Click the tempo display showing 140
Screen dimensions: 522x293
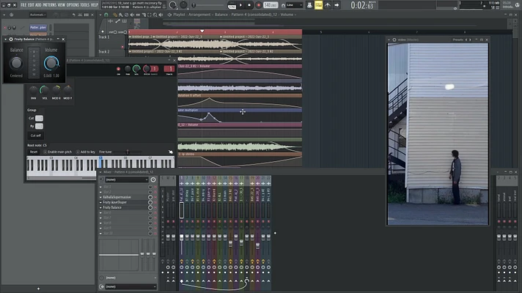click(x=271, y=5)
